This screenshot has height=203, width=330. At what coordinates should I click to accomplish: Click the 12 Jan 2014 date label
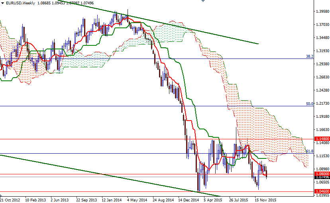tap(112, 200)
